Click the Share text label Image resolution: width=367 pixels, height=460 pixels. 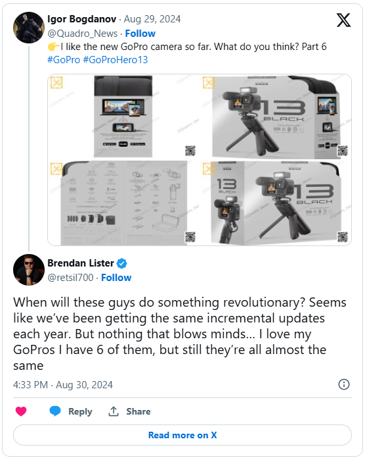pyautogui.click(x=138, y=411)
